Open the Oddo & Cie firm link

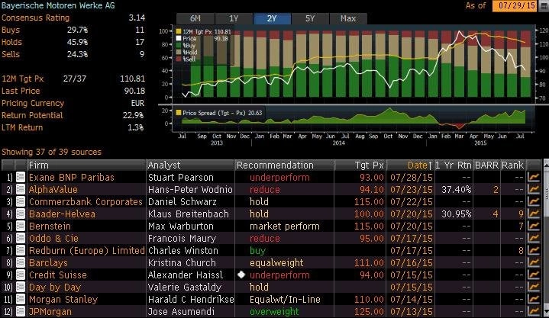point(53,239)
